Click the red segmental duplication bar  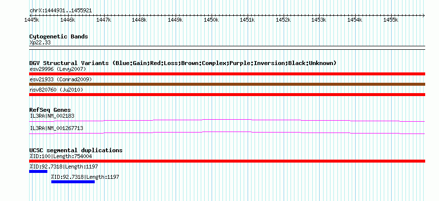pos(227,161)
